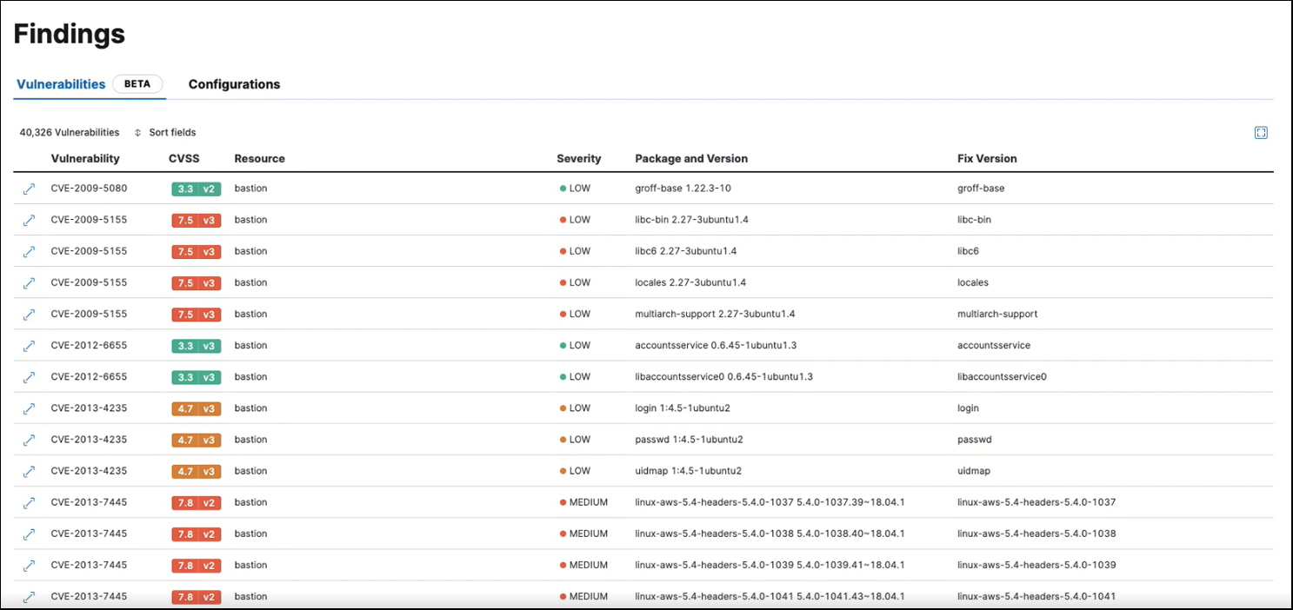Click the expand arrow on the last linux-aws-5.4-headers row
Screen dimensions: 1293x610
coord(29,596)
